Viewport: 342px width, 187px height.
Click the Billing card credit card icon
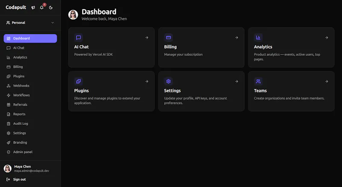pyautogui.click(x=168, y=37)
